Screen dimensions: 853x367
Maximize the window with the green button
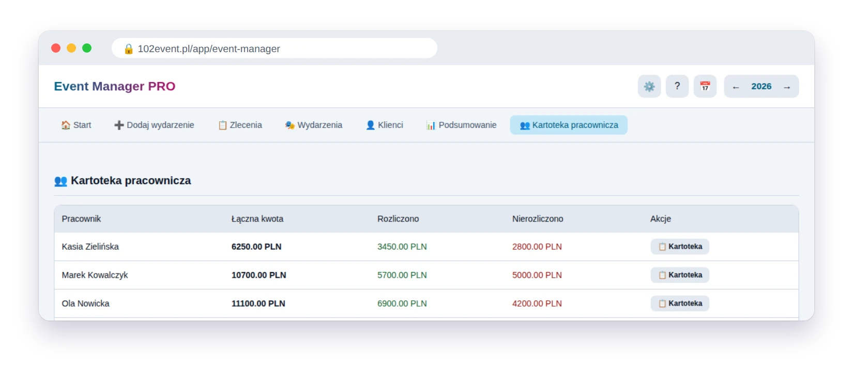(x=87, y=48)
